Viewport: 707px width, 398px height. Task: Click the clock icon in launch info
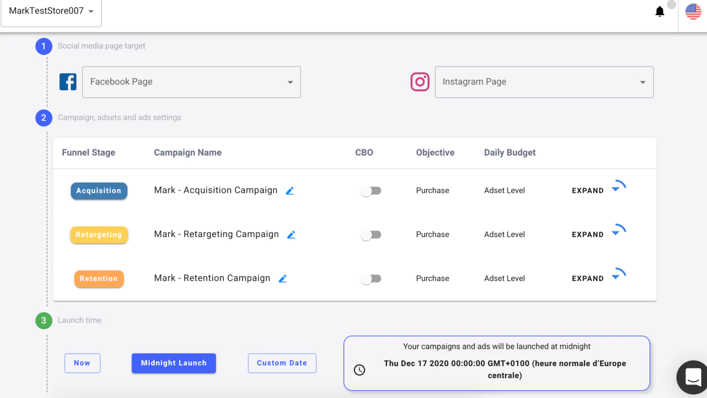click(x=360, y=370)
